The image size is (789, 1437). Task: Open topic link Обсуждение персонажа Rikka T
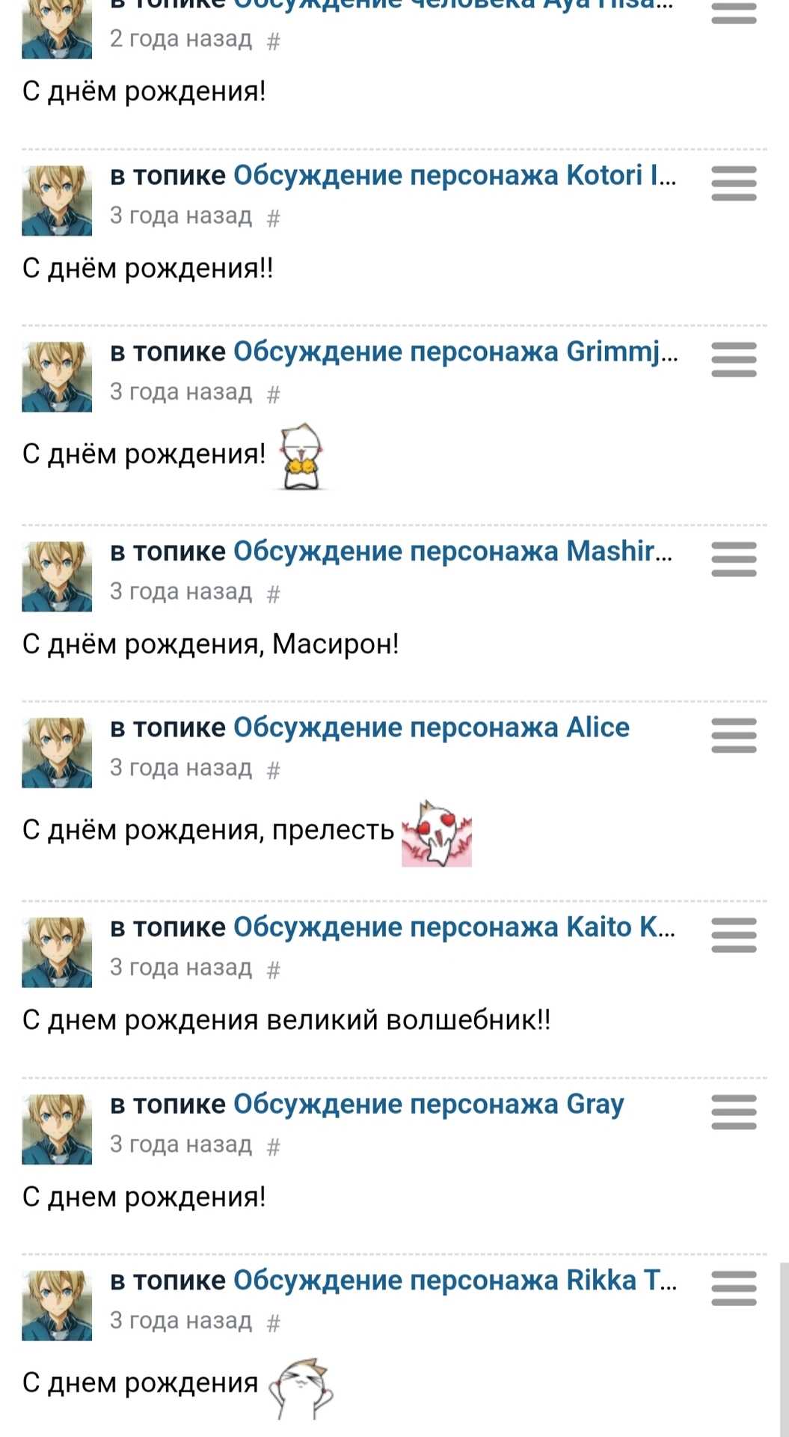click(x=455, y=1281)
